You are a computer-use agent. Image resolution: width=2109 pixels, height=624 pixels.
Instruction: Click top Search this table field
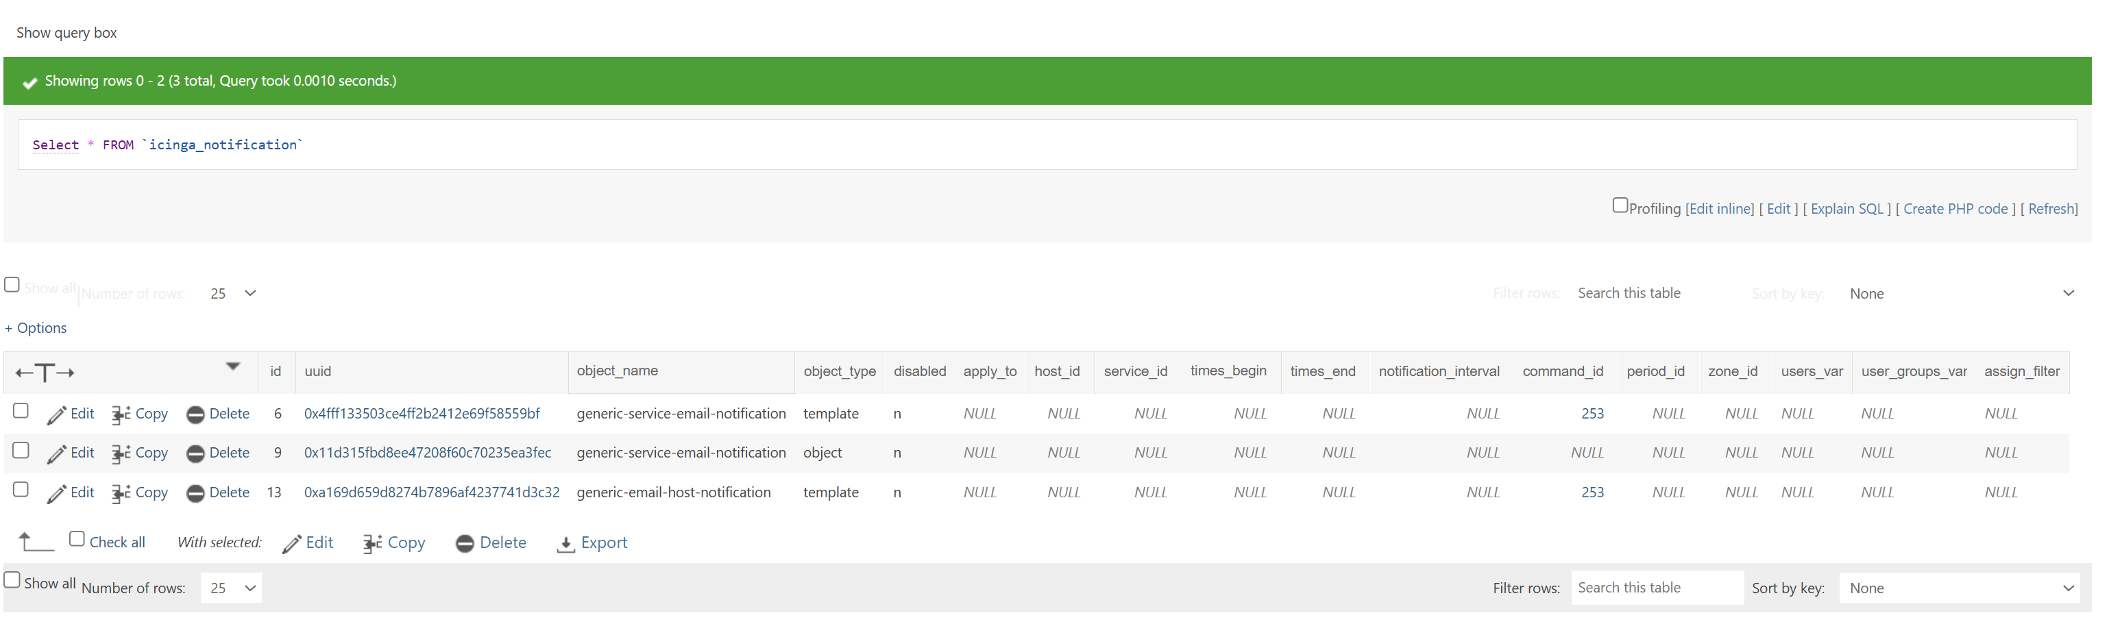pyautogui.click(x=1656, y=294)
